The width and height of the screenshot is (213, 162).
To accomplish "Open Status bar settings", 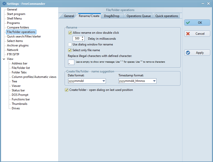I will [x=18, y=90].
